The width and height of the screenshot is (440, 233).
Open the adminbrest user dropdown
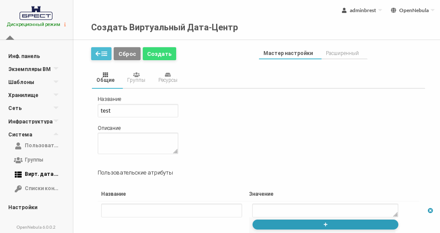point(362,10)
